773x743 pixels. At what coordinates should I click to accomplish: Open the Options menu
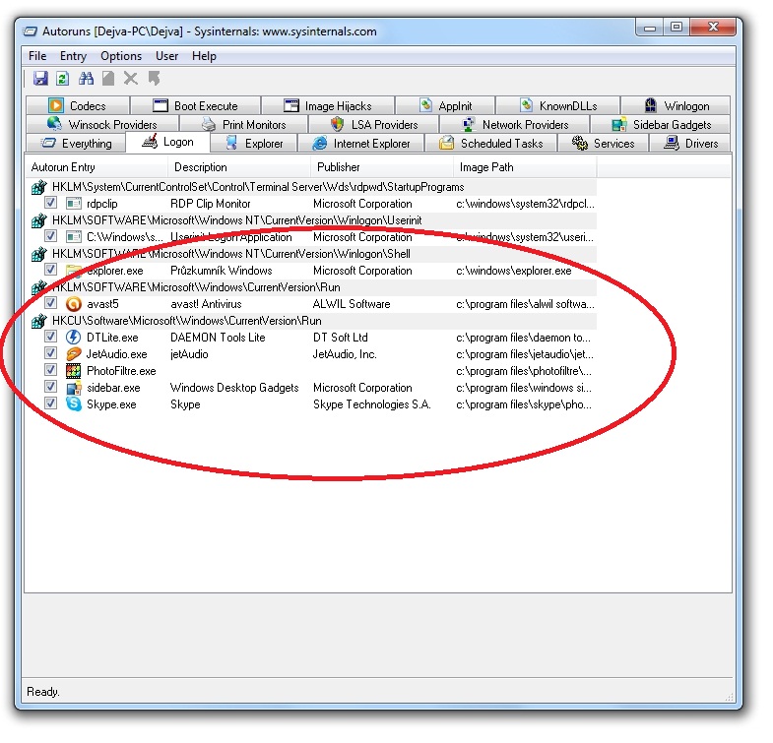click(x=121, y=56)
